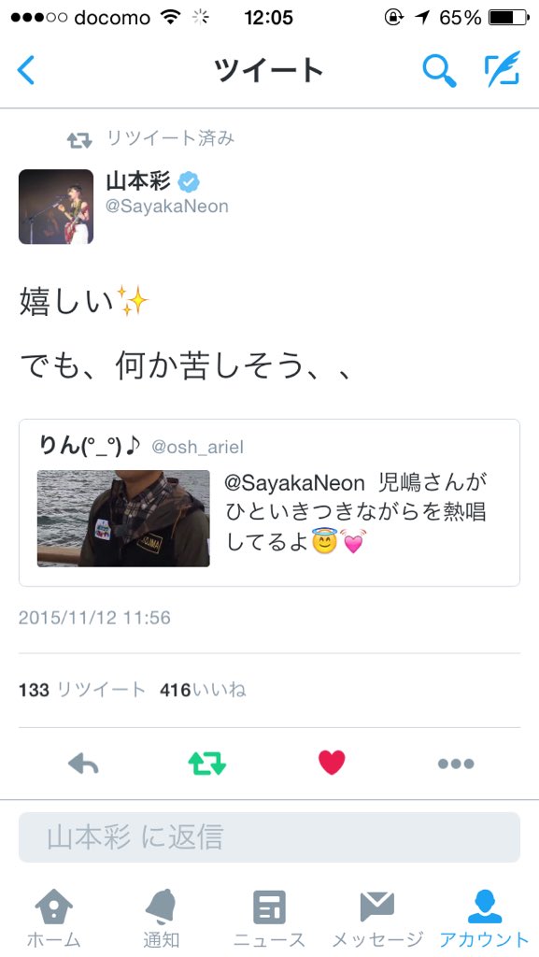Toggle the green retweet icon

pyautogui.click(x=207, y=763)
